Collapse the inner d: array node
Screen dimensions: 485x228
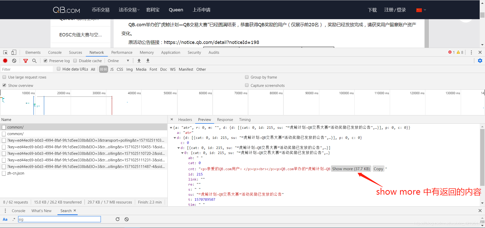pyautogui.click(x=179, y=148)
